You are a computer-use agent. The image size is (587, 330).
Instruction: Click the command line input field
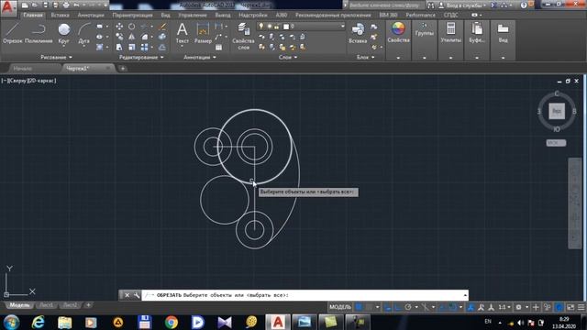[x=305, y=295]
